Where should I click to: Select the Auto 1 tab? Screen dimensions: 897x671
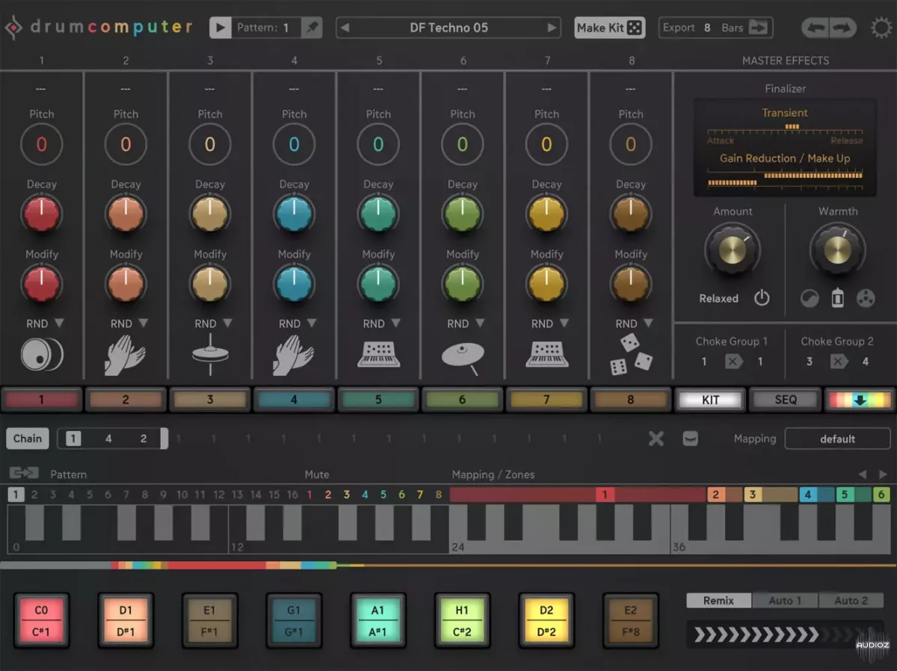click(x=784, y=601)
